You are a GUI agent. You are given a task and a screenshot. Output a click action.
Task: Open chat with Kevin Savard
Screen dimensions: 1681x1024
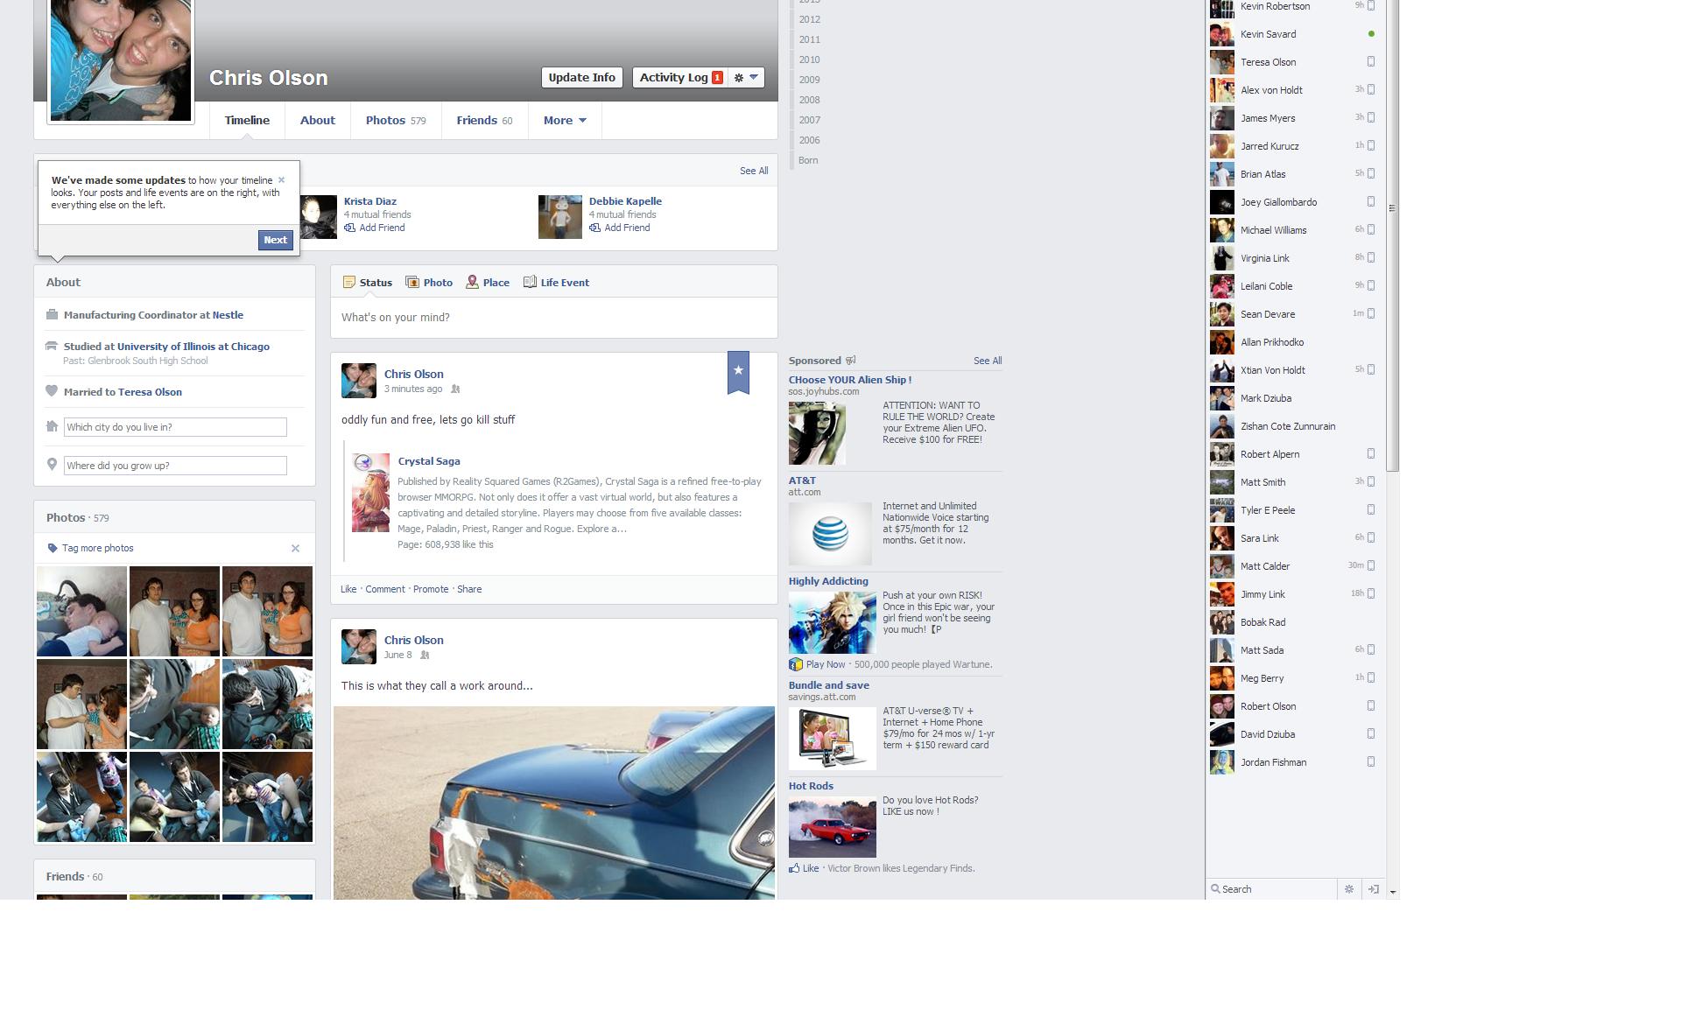coord(1268,34)
